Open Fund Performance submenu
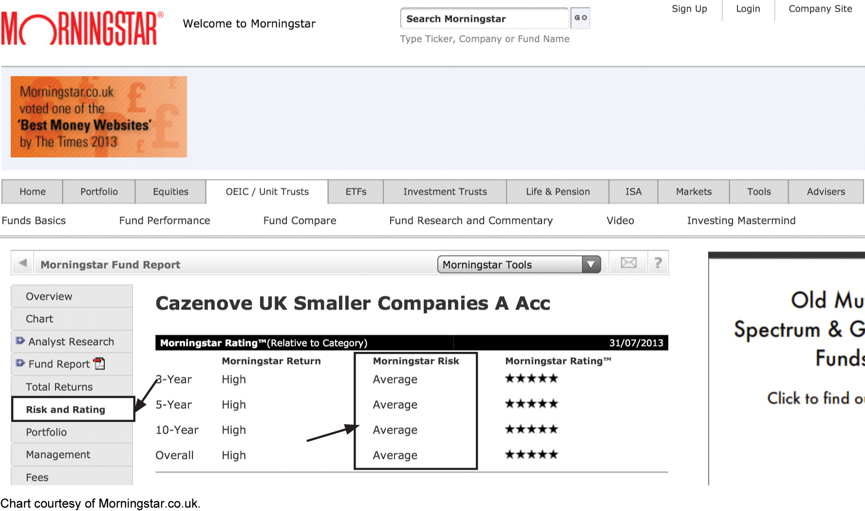 click(x=165, y=220)
